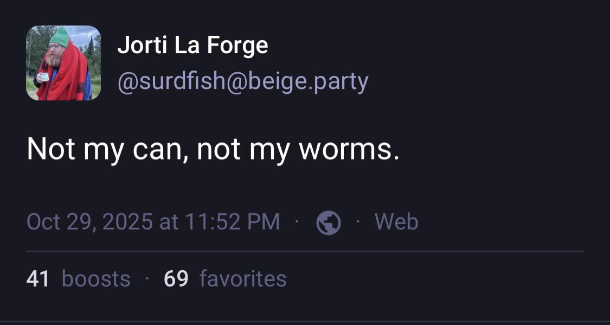Click the word "boosts" label
610x325 pixels.
96,279
